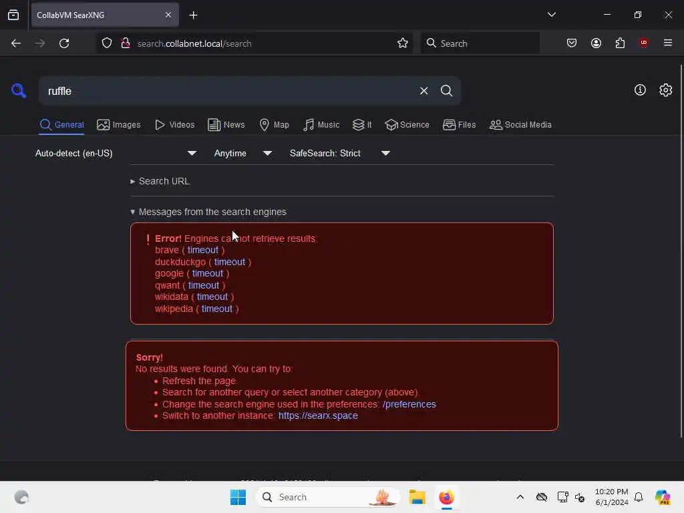Screen dimensions: 684x513
Task: Open wikipedia timeout link
Action: coord(217,309)
